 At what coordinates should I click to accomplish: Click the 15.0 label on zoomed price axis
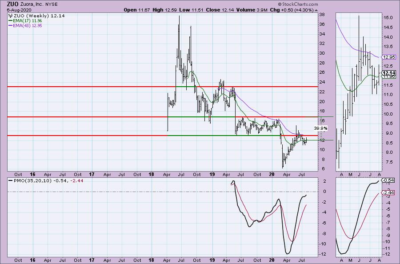click(388, 18)
